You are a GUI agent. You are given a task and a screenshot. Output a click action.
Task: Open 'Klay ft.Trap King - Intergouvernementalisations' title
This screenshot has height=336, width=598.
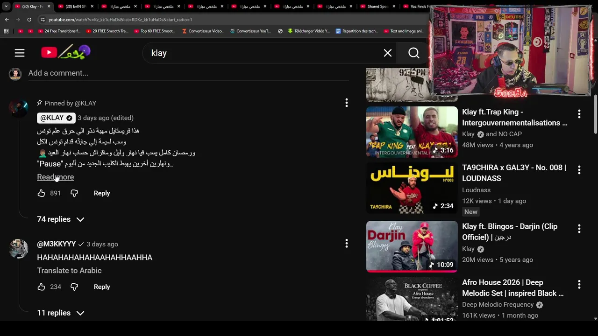point(514,117)
